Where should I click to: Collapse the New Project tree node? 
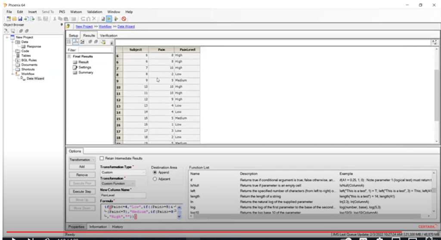click(x=7, y=37)
